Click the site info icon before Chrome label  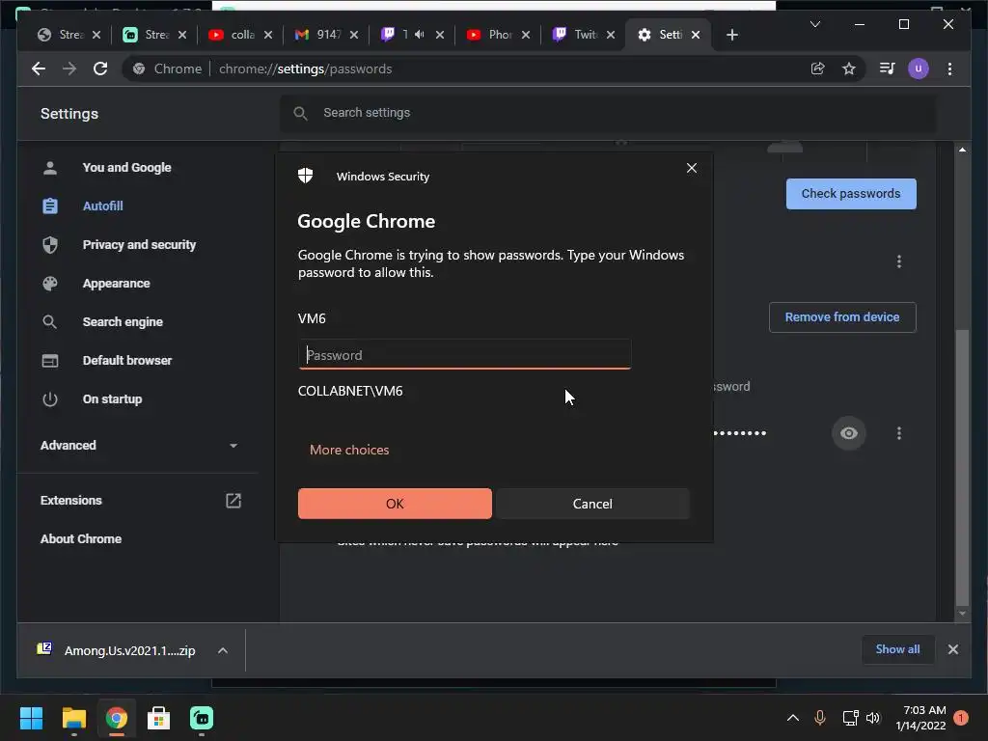point(139,69)
